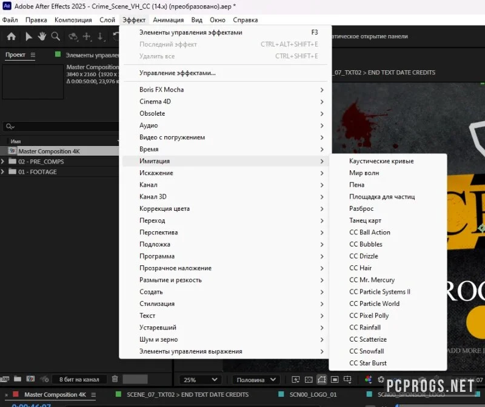Viewport: 485px width, 407px height.
Task: Click the reset exposure icon
Action: 381,380
